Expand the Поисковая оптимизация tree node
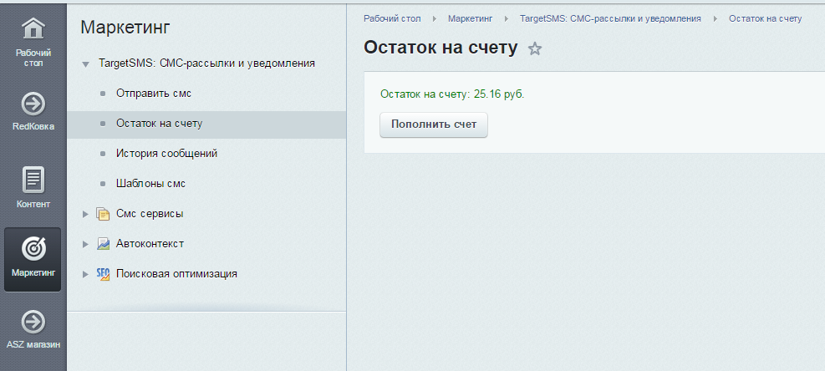825x371 pixels. tap(85, 274)
